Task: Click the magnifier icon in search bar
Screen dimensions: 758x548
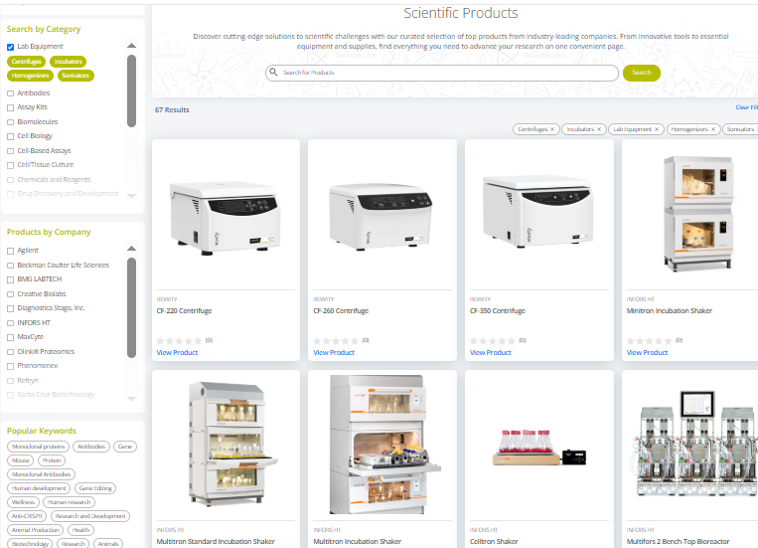Action: (273, 73)
